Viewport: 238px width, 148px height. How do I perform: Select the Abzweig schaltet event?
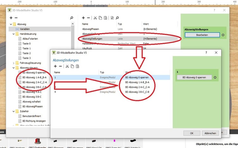tap(31, 102)
